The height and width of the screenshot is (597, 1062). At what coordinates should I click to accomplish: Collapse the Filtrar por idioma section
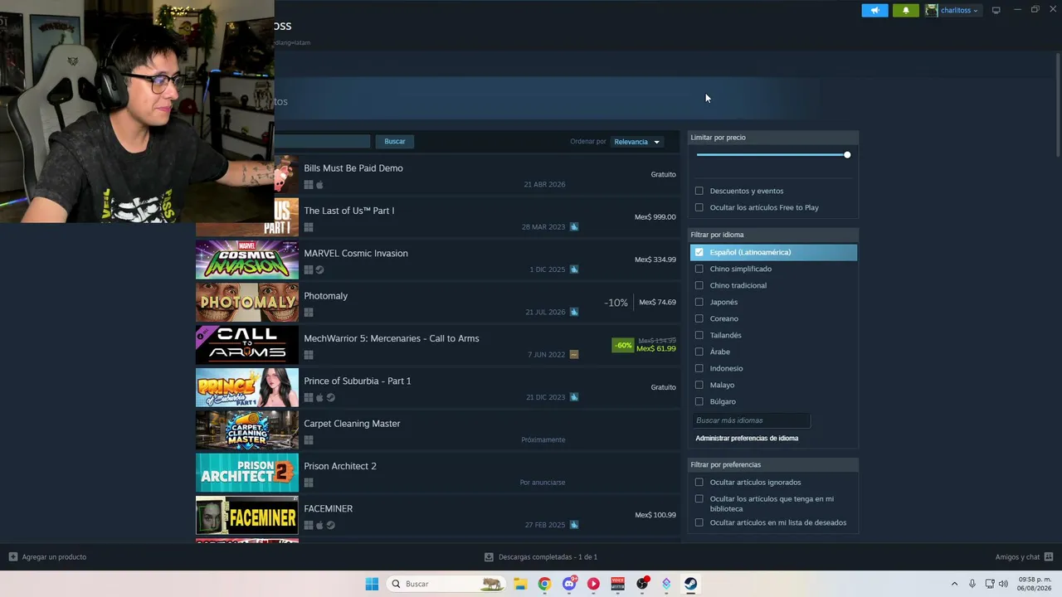(773, 235)
